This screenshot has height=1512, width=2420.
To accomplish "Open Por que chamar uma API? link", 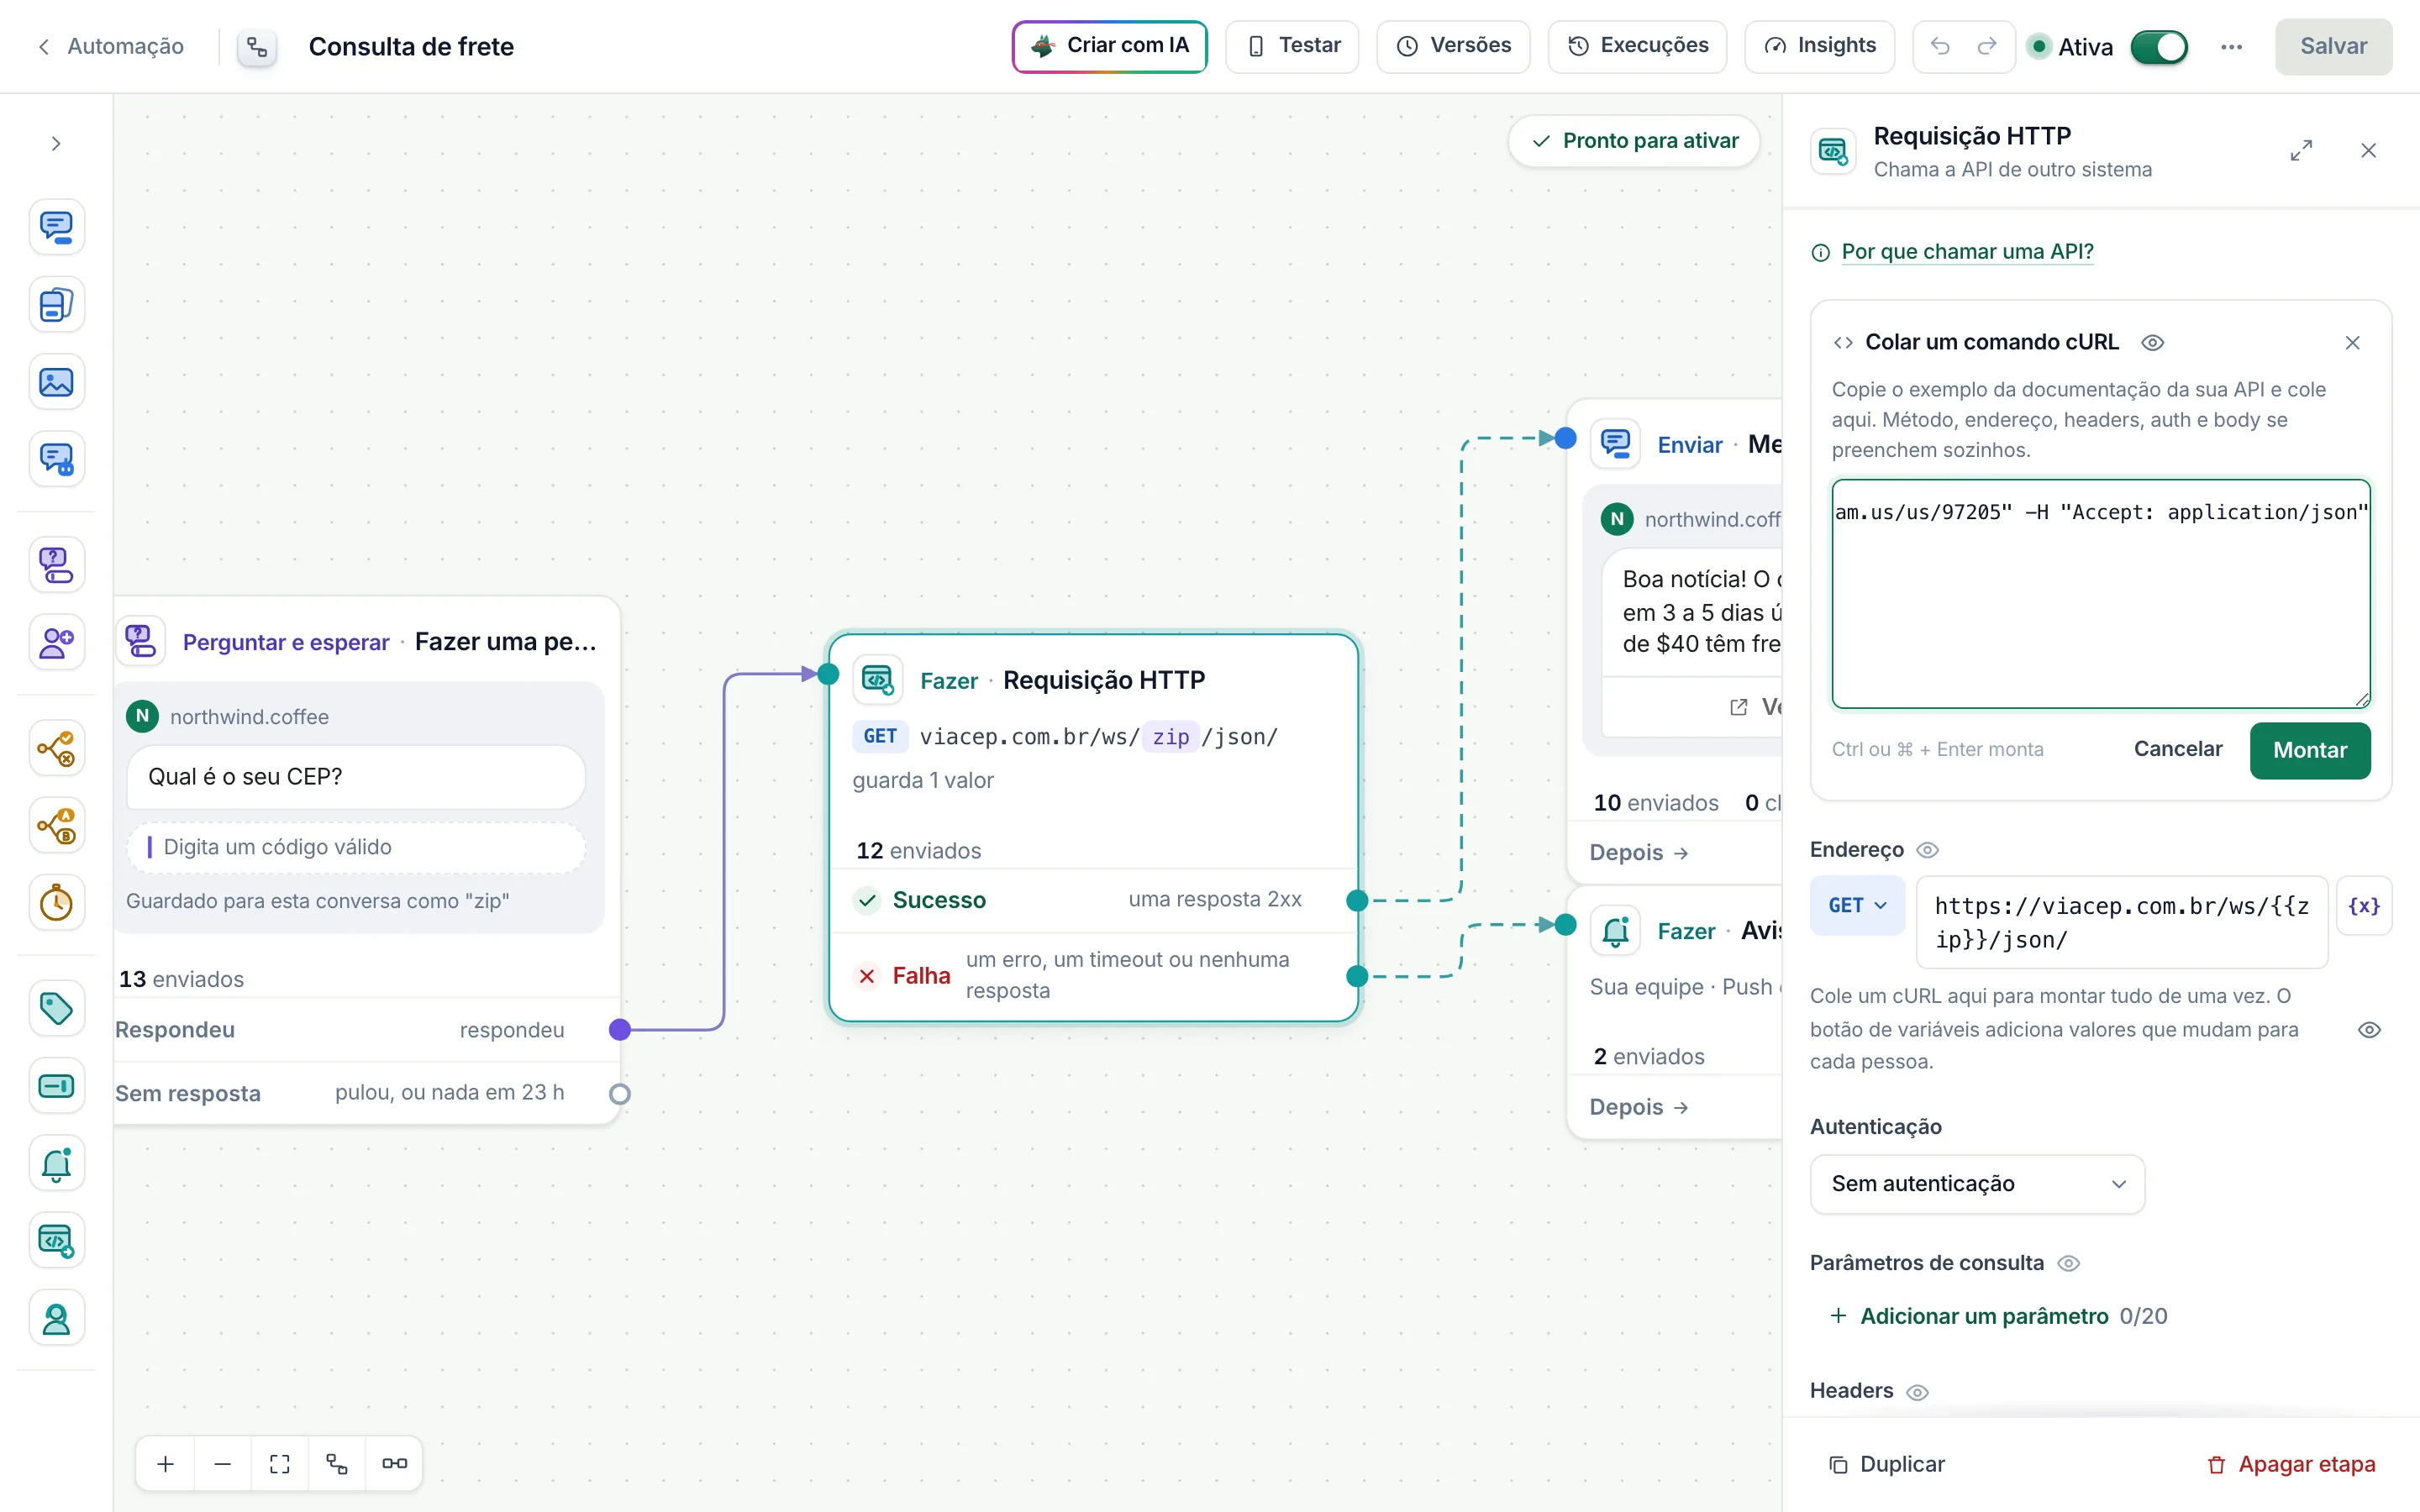I will click(x=1967, y=252).
